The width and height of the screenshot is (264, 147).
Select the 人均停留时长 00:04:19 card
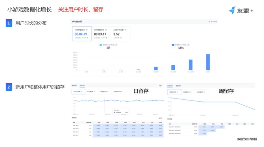click(82, 34)
